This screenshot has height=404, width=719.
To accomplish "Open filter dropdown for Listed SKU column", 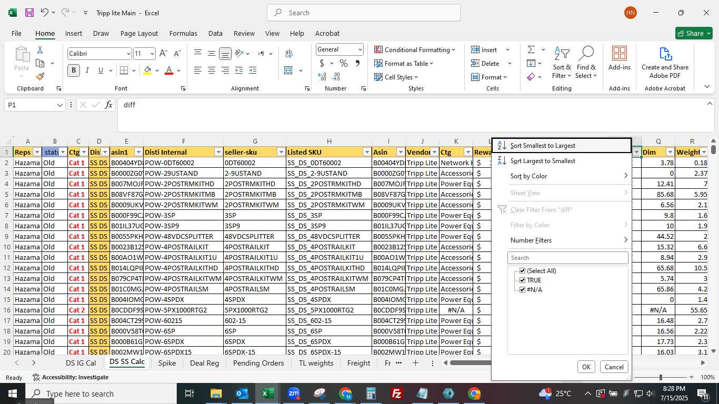I will tap(366, 152).
